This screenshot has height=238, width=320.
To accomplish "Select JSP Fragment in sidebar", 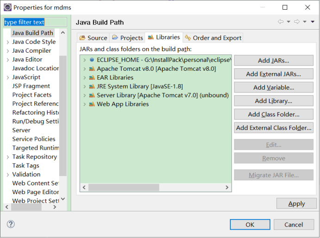I will [x=31, y=86].
